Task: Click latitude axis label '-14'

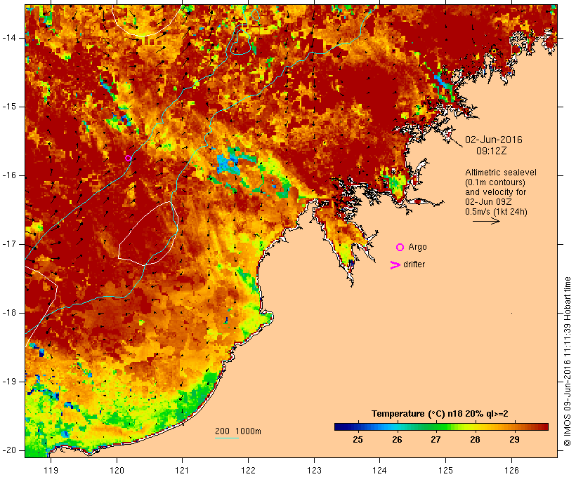Action: (x=9, y=38)
